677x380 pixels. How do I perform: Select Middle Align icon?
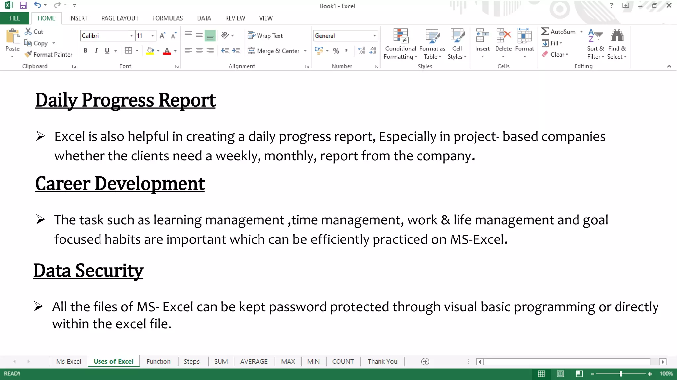click(x=199, y=35)
